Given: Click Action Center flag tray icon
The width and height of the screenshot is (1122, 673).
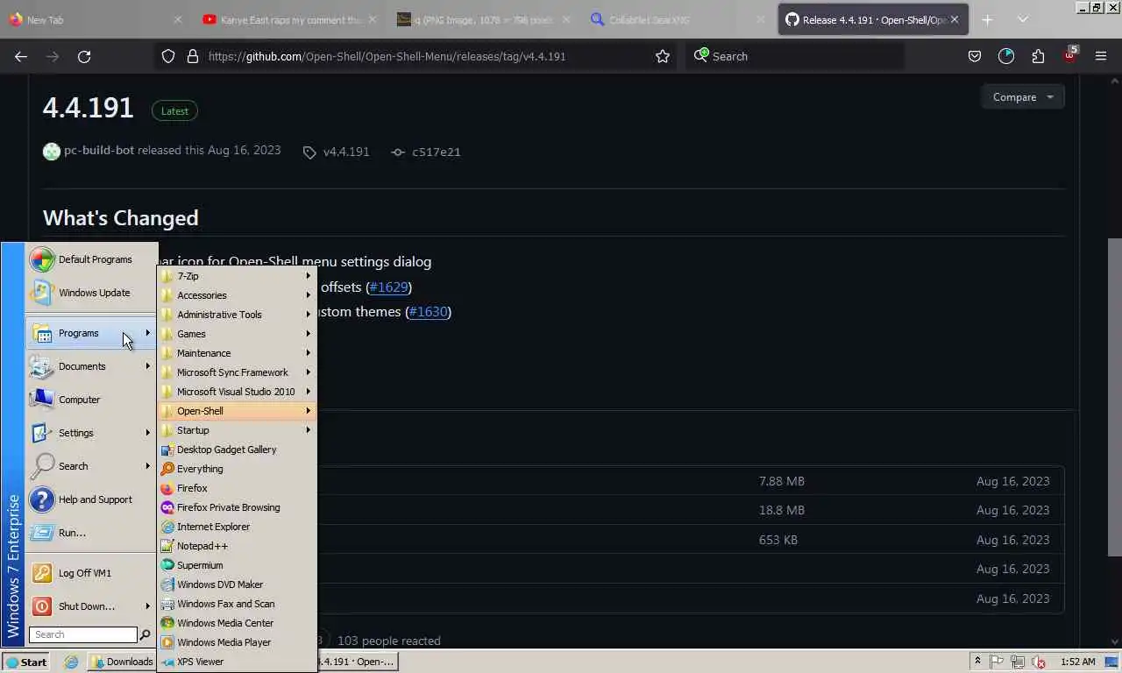Looking at the screenshot, I should click(x=997, y=662).
